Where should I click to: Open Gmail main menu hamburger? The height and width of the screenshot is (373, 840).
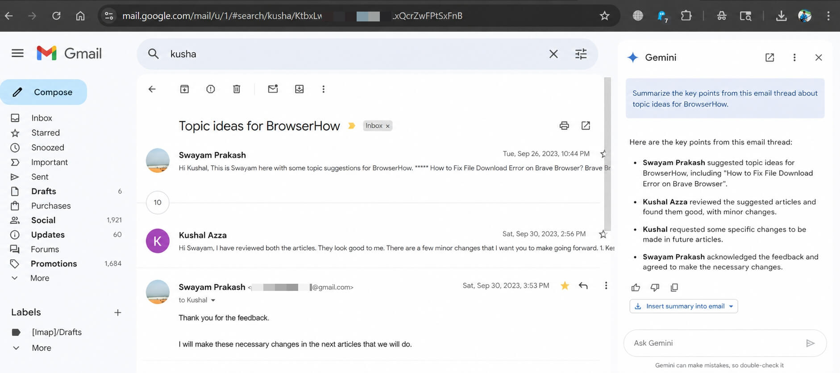coord(17,54)
